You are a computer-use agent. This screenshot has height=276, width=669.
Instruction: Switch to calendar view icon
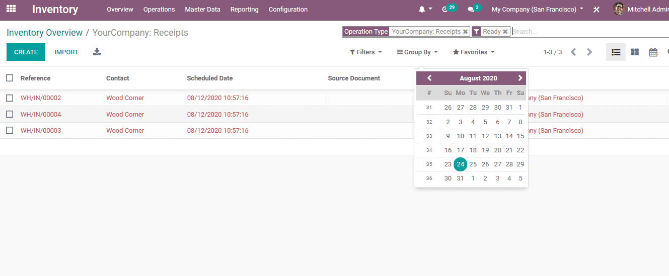[x=653, y=52]
